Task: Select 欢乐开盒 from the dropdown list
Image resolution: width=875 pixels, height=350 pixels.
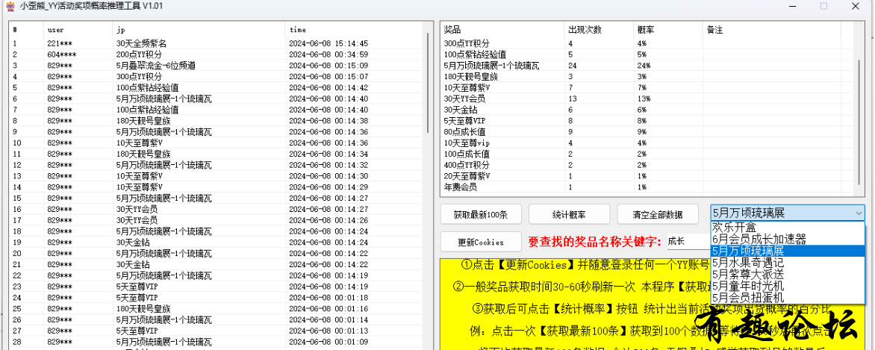Action: (x=788, y=227)
